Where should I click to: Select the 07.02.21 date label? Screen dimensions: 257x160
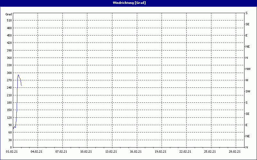point(61,152)
